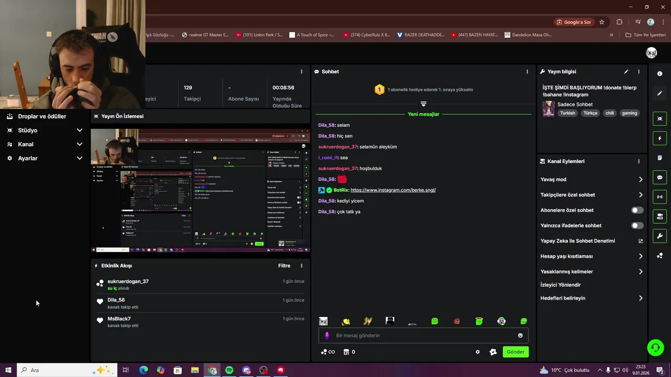Open chat settings gear icon
Screen dimensions: 671x377
[x=478, y=352]
